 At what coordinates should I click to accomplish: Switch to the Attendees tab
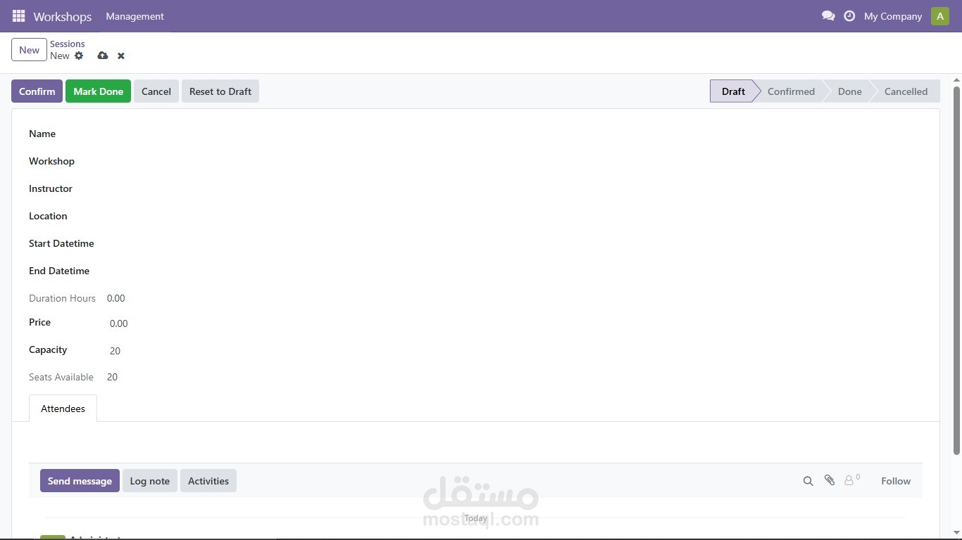(63, 409)
